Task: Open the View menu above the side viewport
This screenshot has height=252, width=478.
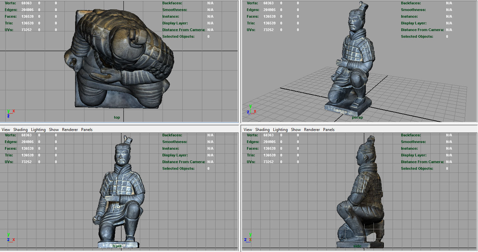Action: coord(248,130)
